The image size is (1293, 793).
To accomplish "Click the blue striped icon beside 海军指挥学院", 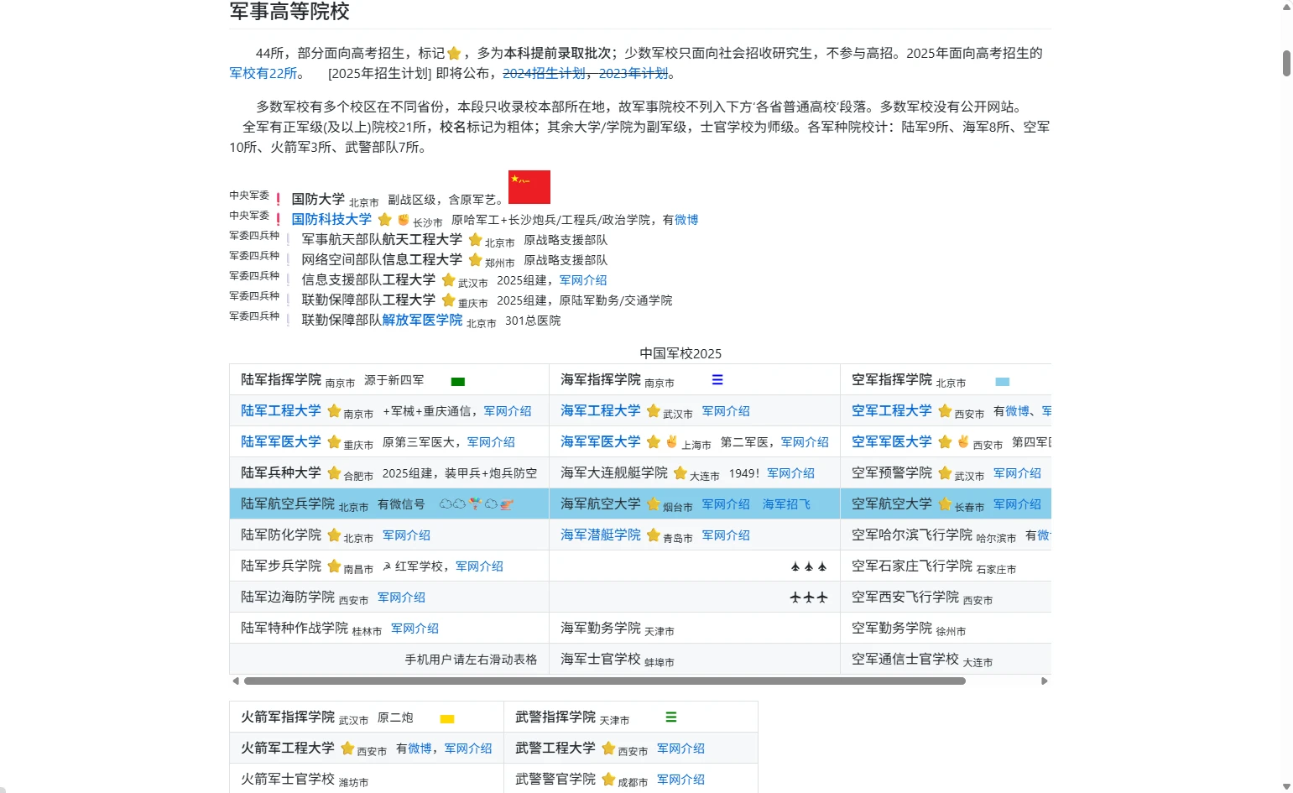I will coord(717,380).
